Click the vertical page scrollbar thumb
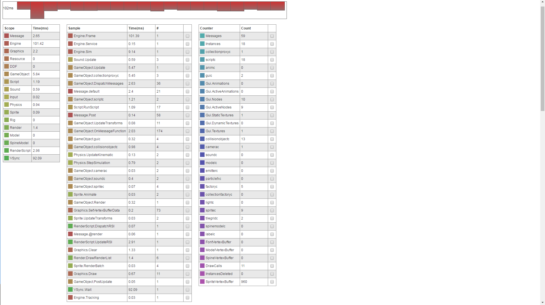Image resolution: width=545 pixels, height=305 pixels. coord(542,58)
